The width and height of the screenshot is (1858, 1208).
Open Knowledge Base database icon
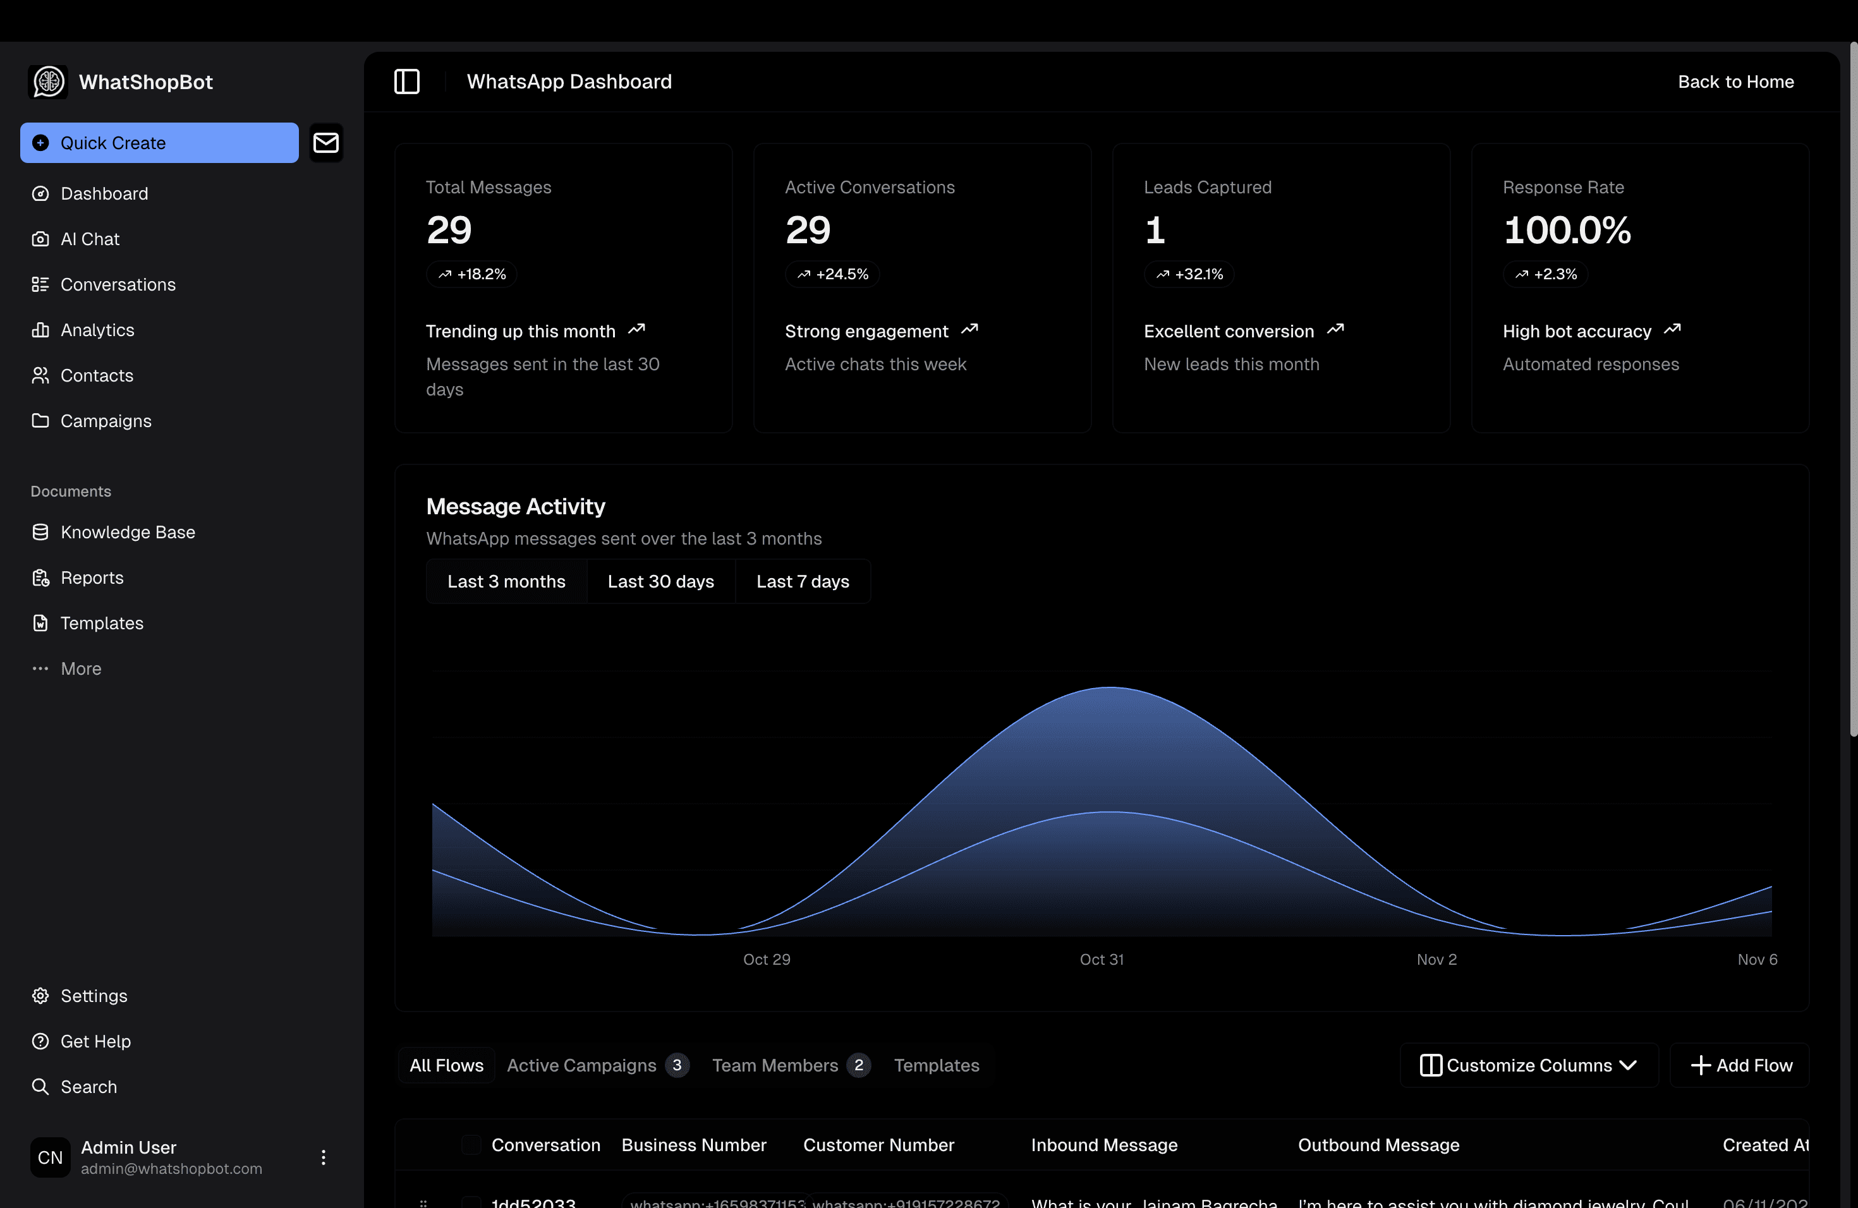click(x=40, y=532)
